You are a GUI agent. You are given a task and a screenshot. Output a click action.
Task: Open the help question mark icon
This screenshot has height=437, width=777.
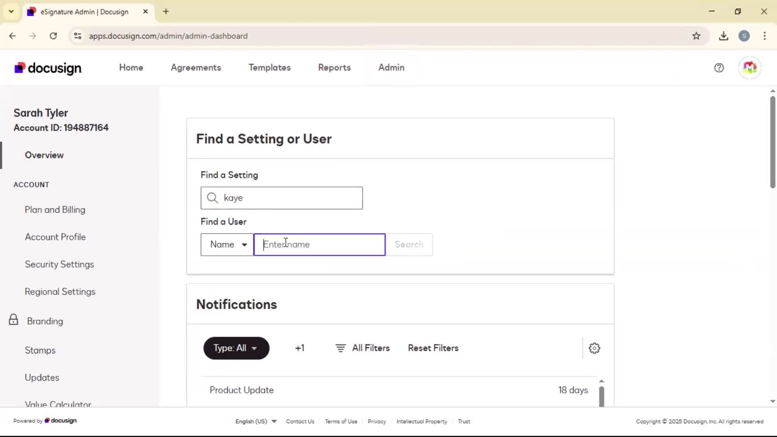tap(719, 68)
